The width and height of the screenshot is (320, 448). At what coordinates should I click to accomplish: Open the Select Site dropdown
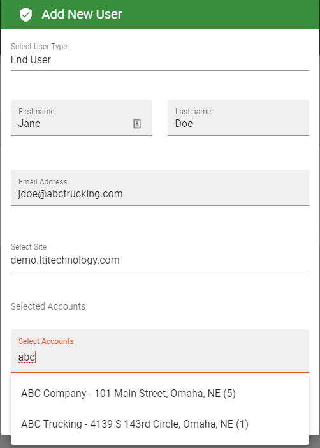(x=160, y=257)
